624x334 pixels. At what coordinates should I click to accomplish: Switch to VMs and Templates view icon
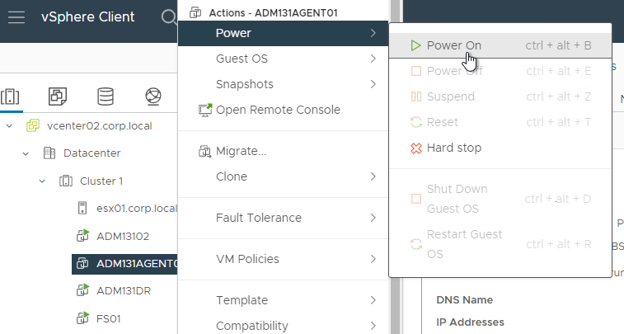pos(58,96)
